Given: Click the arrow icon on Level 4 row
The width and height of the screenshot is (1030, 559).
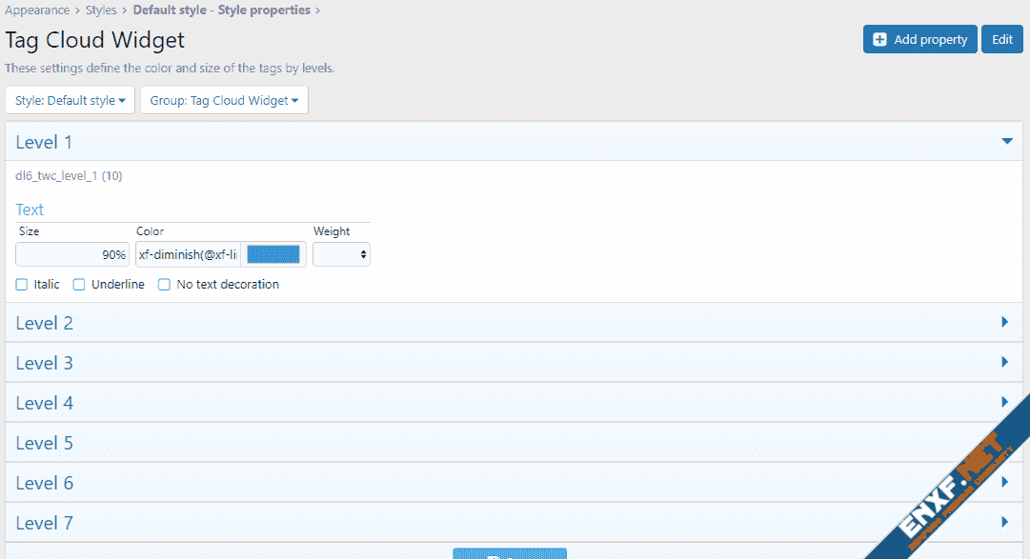Looking at the screenshot, I should [1005, 403].
